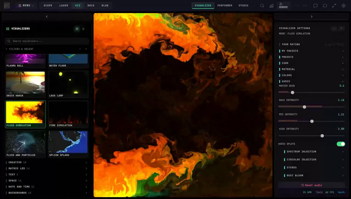Screen dimensions: 351x199
Task: Collapse the Audio settings section
Action: (312, 81)
